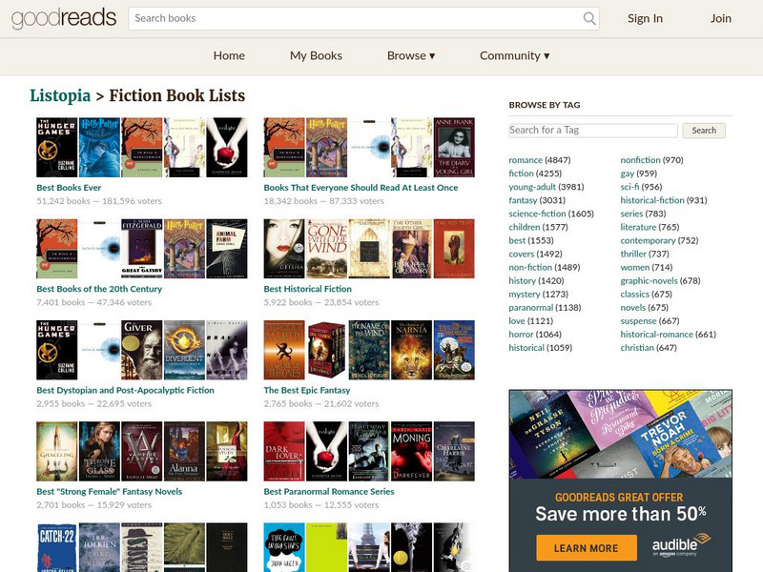Click the Alanna cover thumbnail
The width and height of the screenshot is (763, 572).
[184, 451]
